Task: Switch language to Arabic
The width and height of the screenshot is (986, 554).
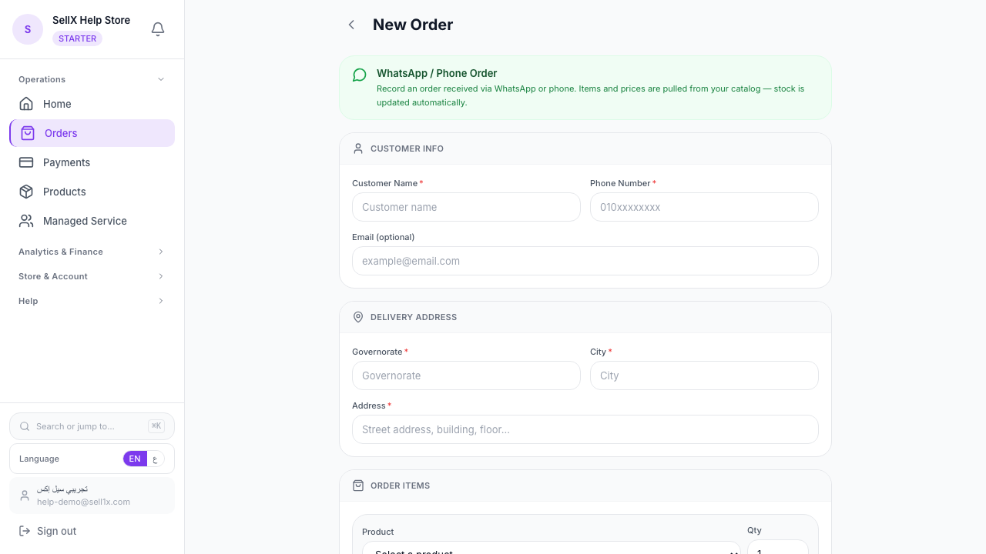Action: pos(156,459)
